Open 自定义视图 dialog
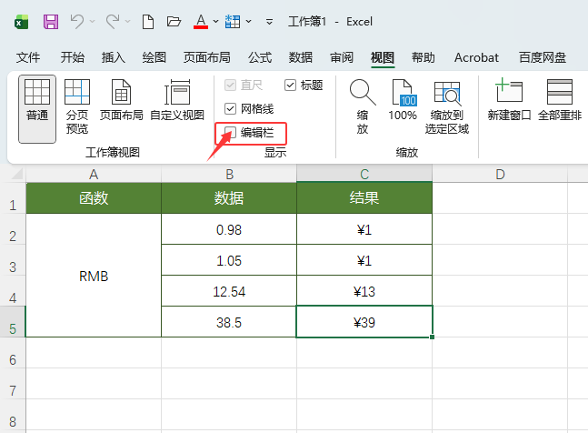588x433 pixels. (177, 100)
